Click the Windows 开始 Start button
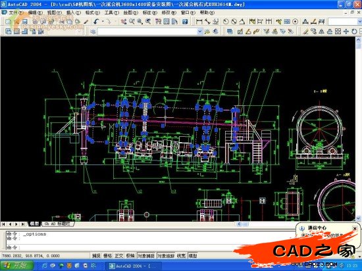 click(x=16, y=265)
